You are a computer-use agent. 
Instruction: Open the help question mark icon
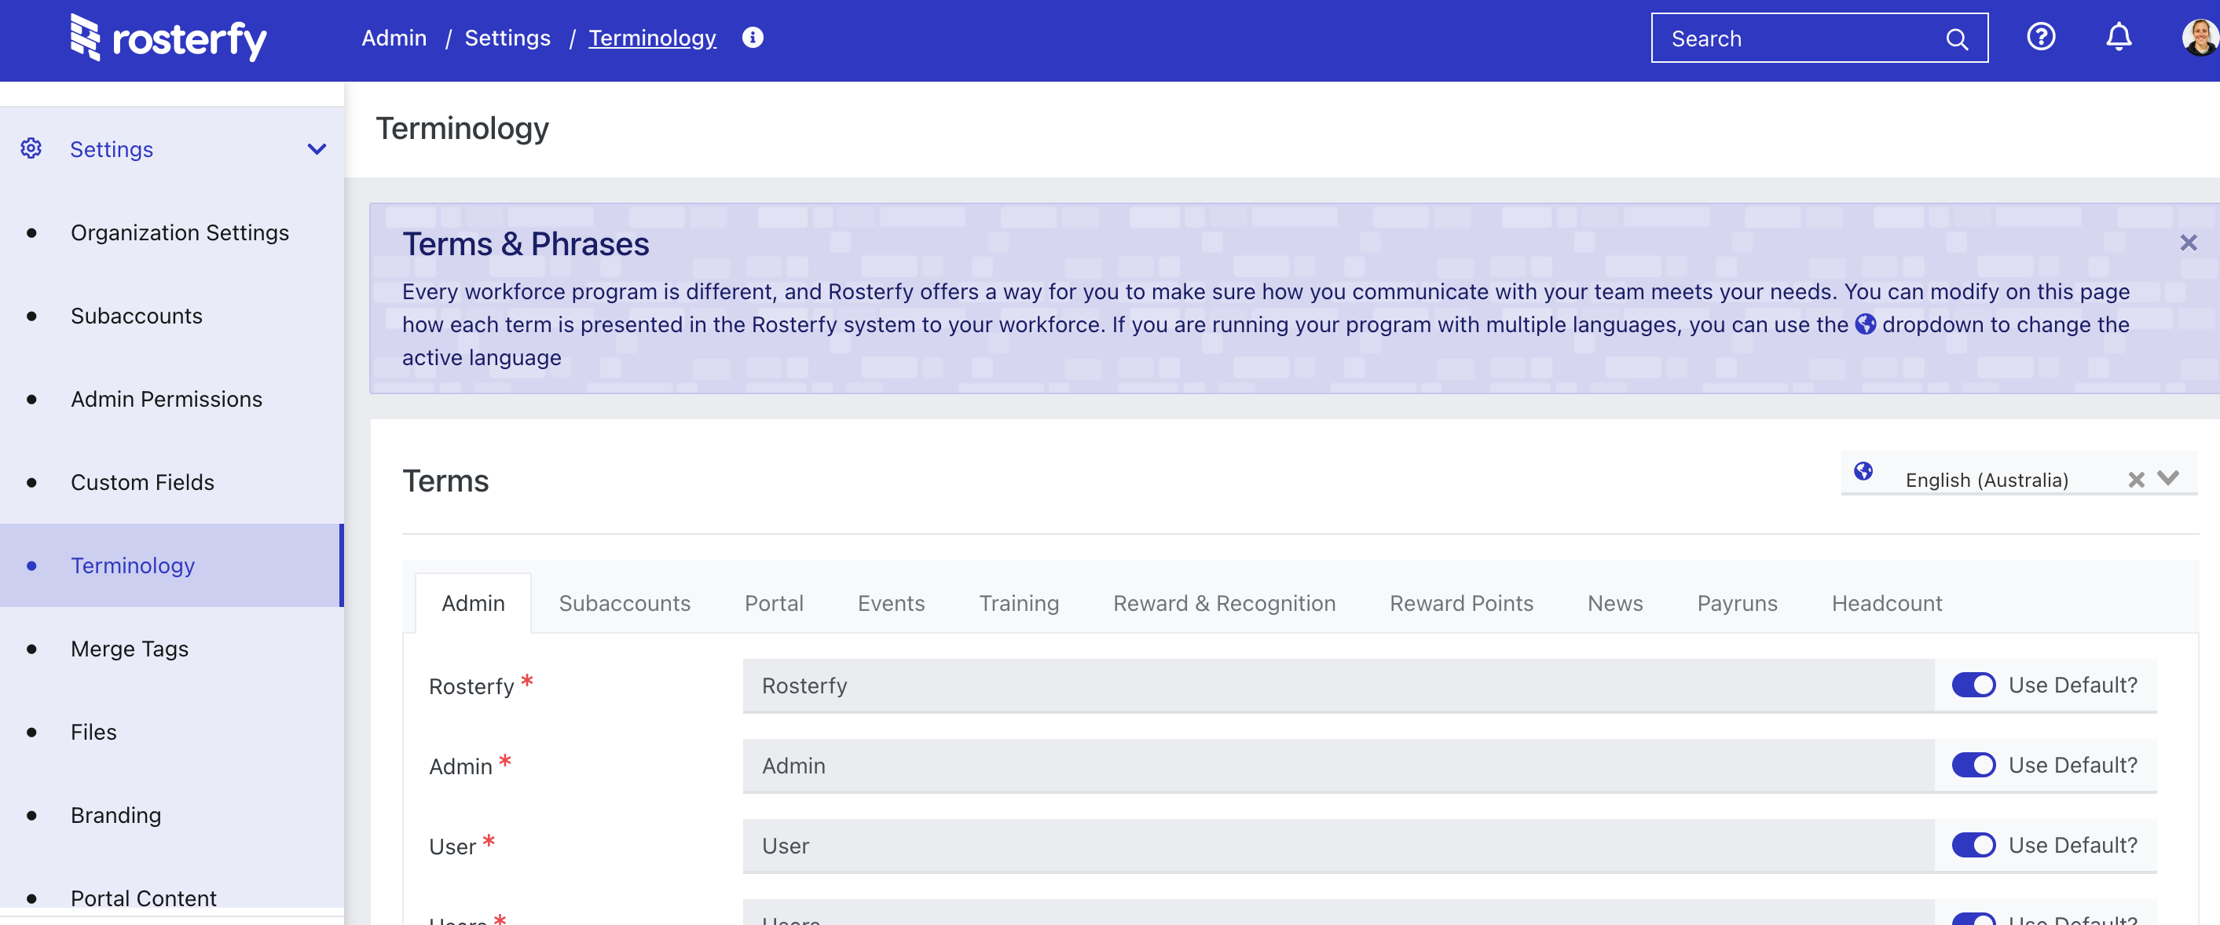click(x=2041, y=38)
